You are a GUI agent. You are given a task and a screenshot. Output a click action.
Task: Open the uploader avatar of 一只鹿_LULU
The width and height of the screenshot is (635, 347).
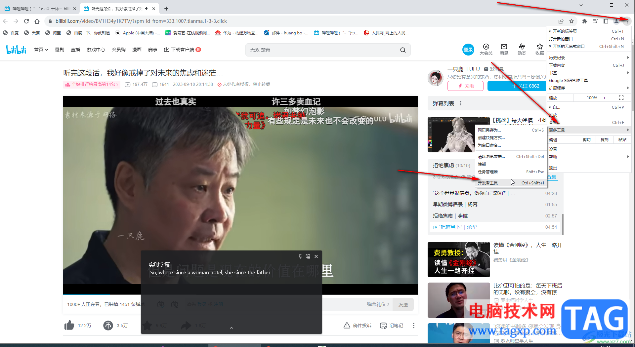(436, 78)
